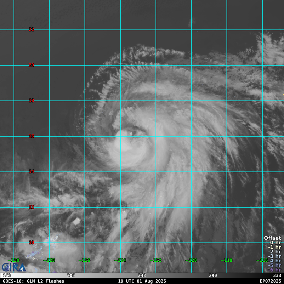The width and height of the screenshot is (284, 284).
Task: Click the 19 UTC 01 Aug 2025 timestamp
Action: [142, 281]
